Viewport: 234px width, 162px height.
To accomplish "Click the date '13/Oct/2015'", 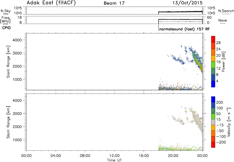I will (187, 3).
